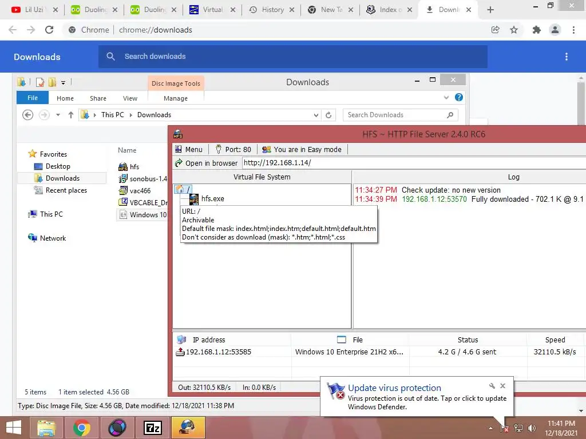Viewport: 586px width, 439px height.
Task: Open notification settings wrench icon
Action: [x=492, y=386]
